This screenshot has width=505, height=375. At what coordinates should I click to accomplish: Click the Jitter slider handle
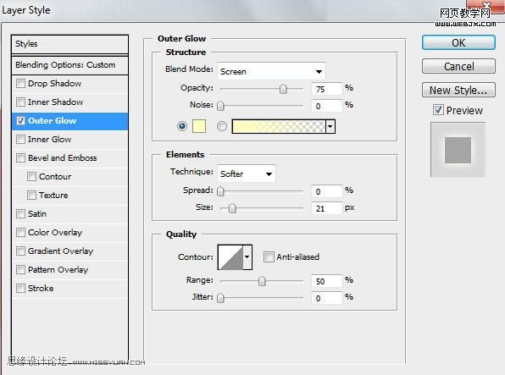220,298
